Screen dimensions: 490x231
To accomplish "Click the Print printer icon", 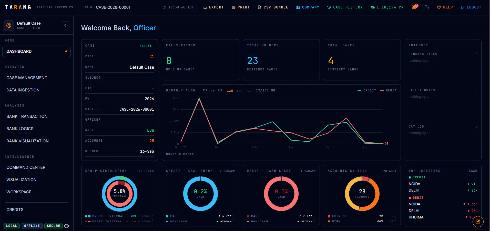I will (233, 7).
